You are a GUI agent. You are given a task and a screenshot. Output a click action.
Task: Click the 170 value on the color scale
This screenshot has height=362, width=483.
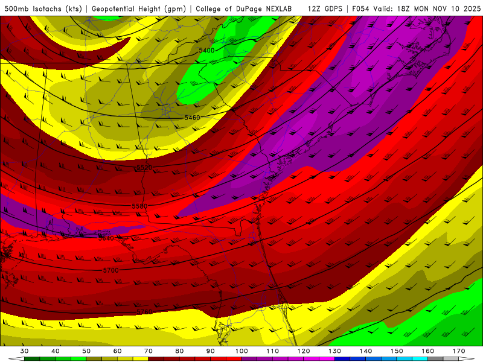click(459, 351)
